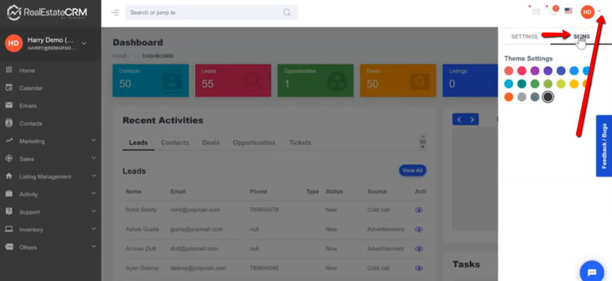Select the dark black theme swatch

point(548,97)
